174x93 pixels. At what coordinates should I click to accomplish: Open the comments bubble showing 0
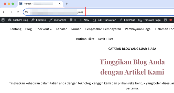point(73,20)
